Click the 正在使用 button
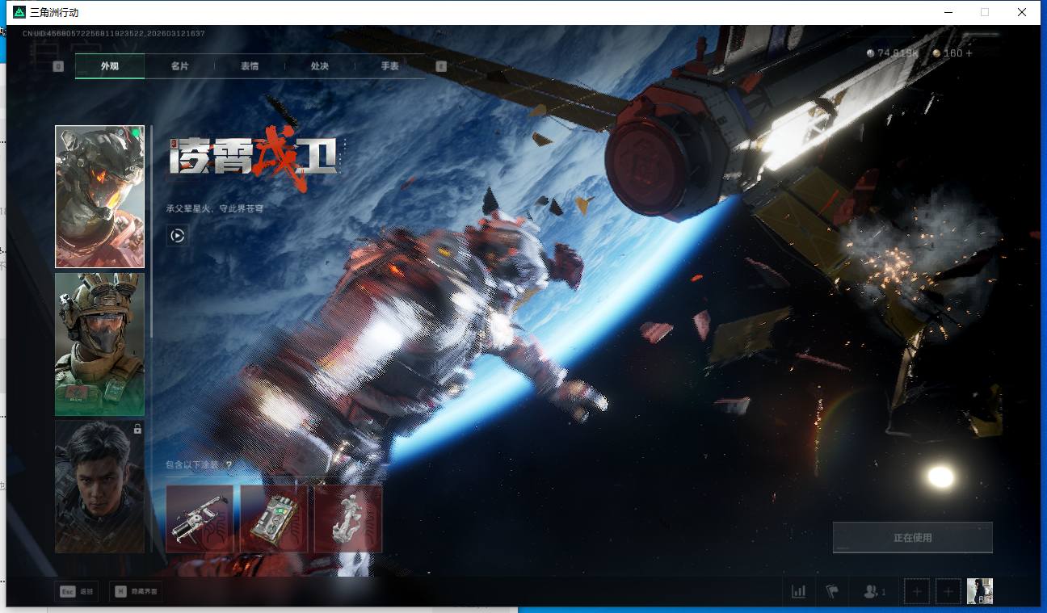The width and height of the screenshot is (1047, 613). 913,537
